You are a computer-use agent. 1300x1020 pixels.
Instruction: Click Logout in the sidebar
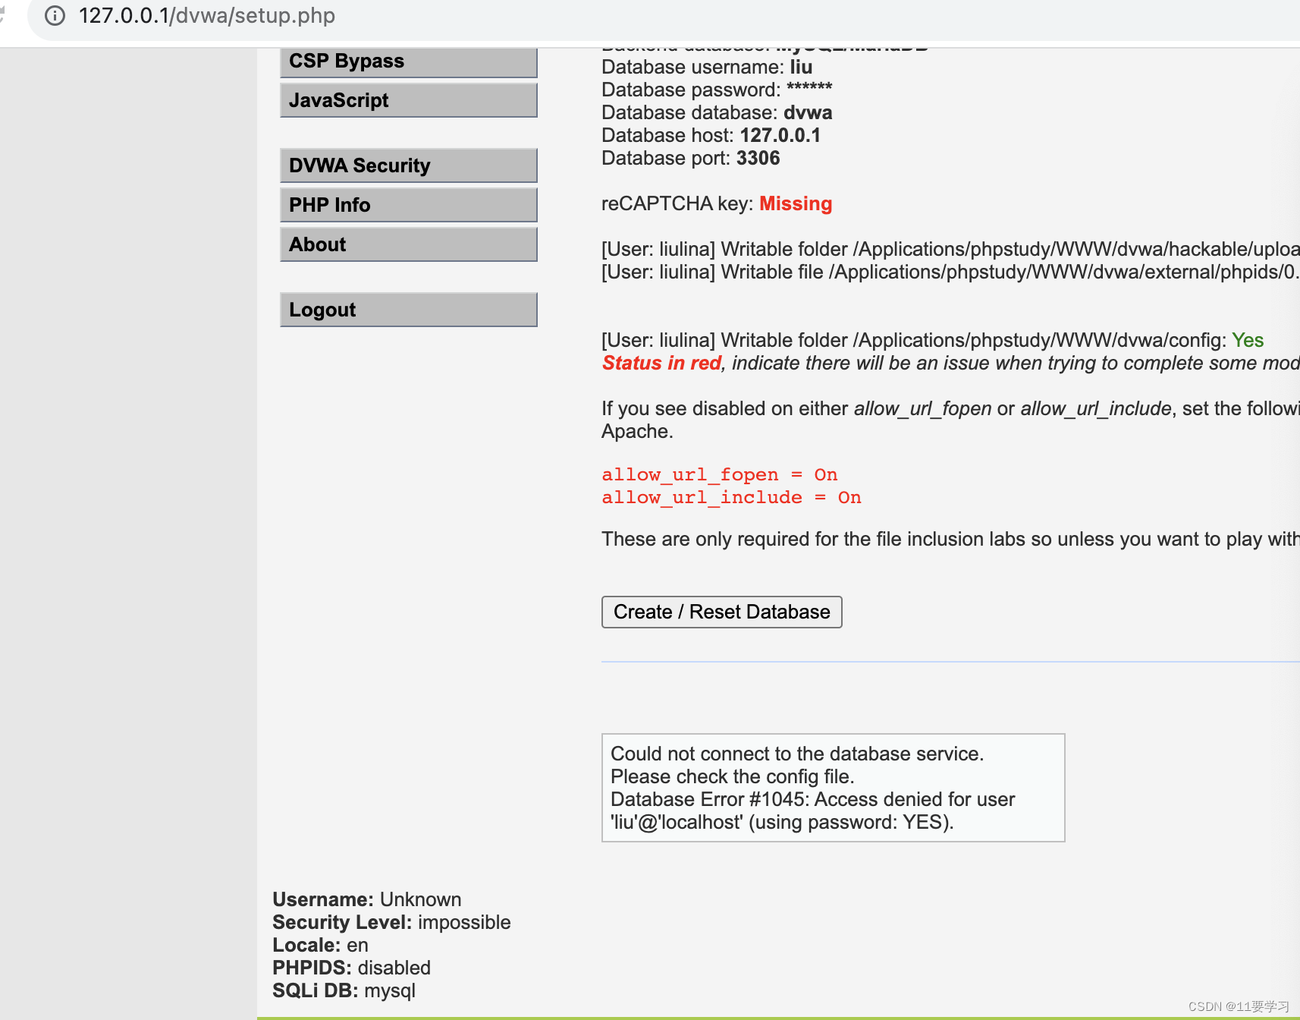408,310
